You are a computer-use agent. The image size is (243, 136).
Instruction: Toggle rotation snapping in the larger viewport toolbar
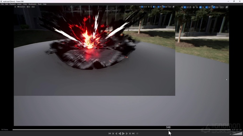tap(206, 7)
